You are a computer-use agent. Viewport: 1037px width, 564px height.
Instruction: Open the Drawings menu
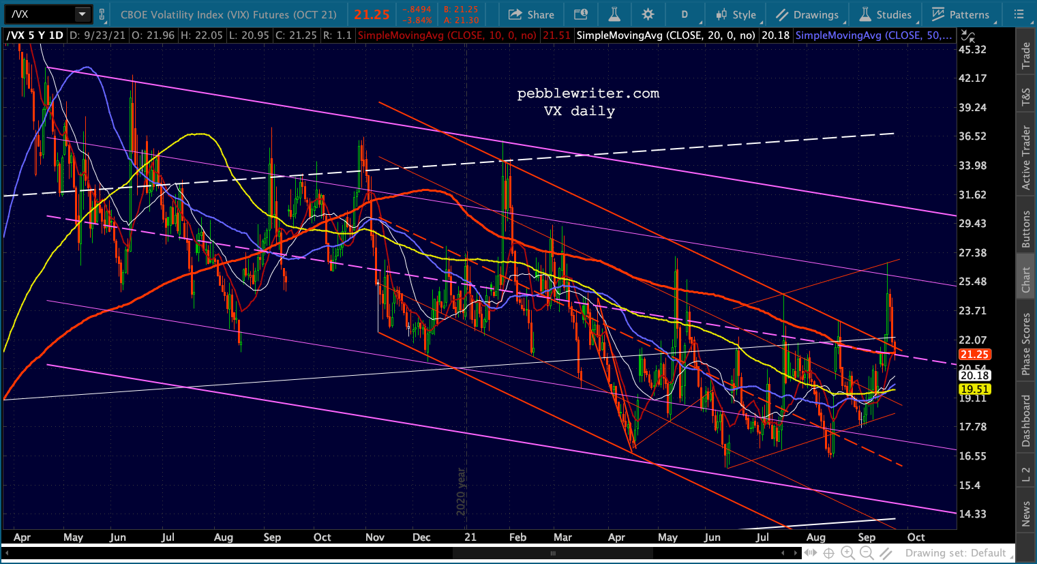[x=807, y=14]
